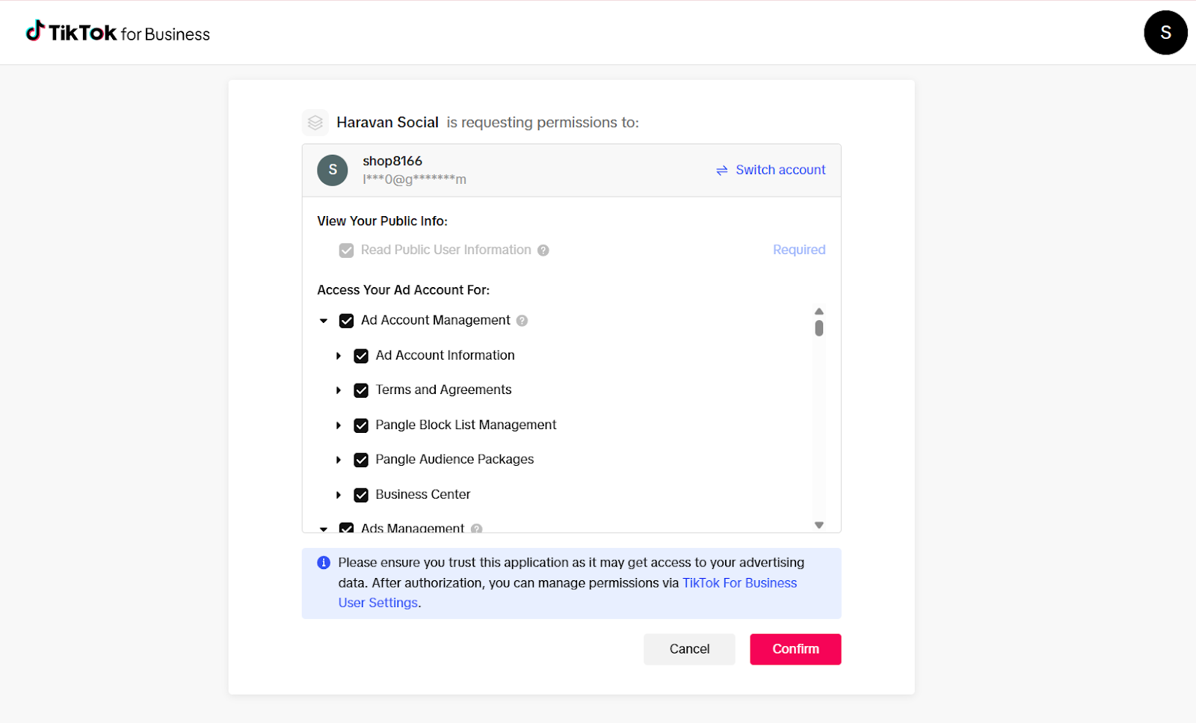Viewport: 1196px width, 723px height.
Task: Show help for Read Public User Information
Action: click(543, 250)
